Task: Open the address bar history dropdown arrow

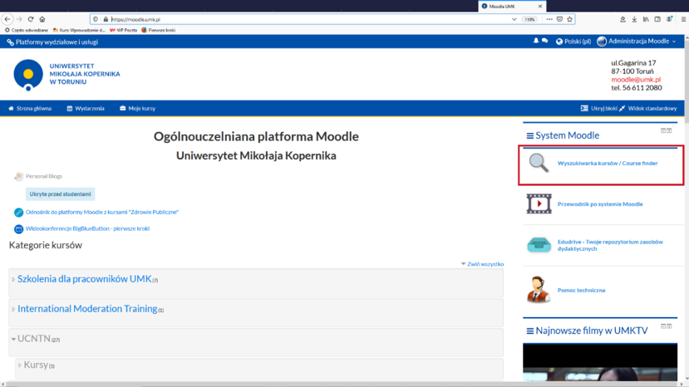Action: tap(514, 19)
